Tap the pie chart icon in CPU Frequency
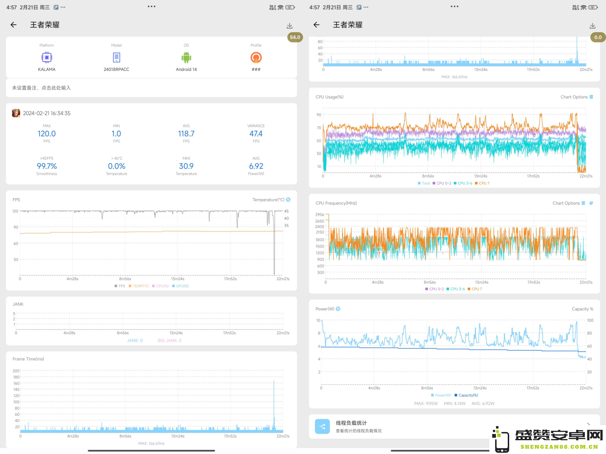This screenshot has height=454, width=606. [x=591, y=203]
